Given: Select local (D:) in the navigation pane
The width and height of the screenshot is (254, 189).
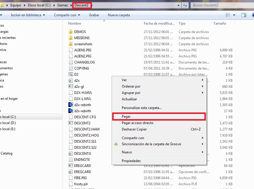Looking at the screenshot, I should [x=8, y=123].
